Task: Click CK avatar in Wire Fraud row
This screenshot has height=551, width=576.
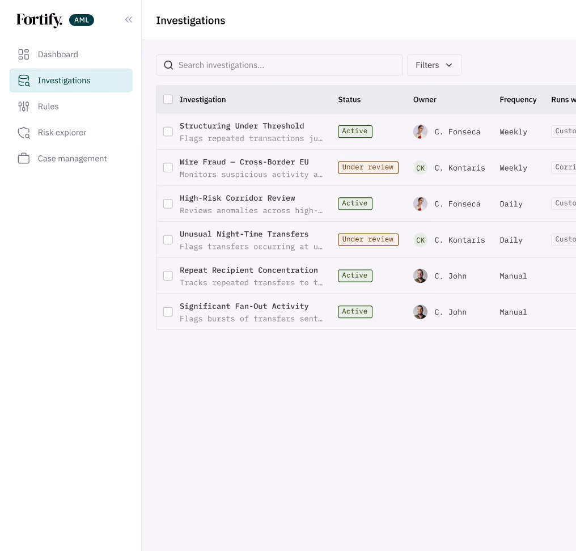Action: [x=420, y=168]
